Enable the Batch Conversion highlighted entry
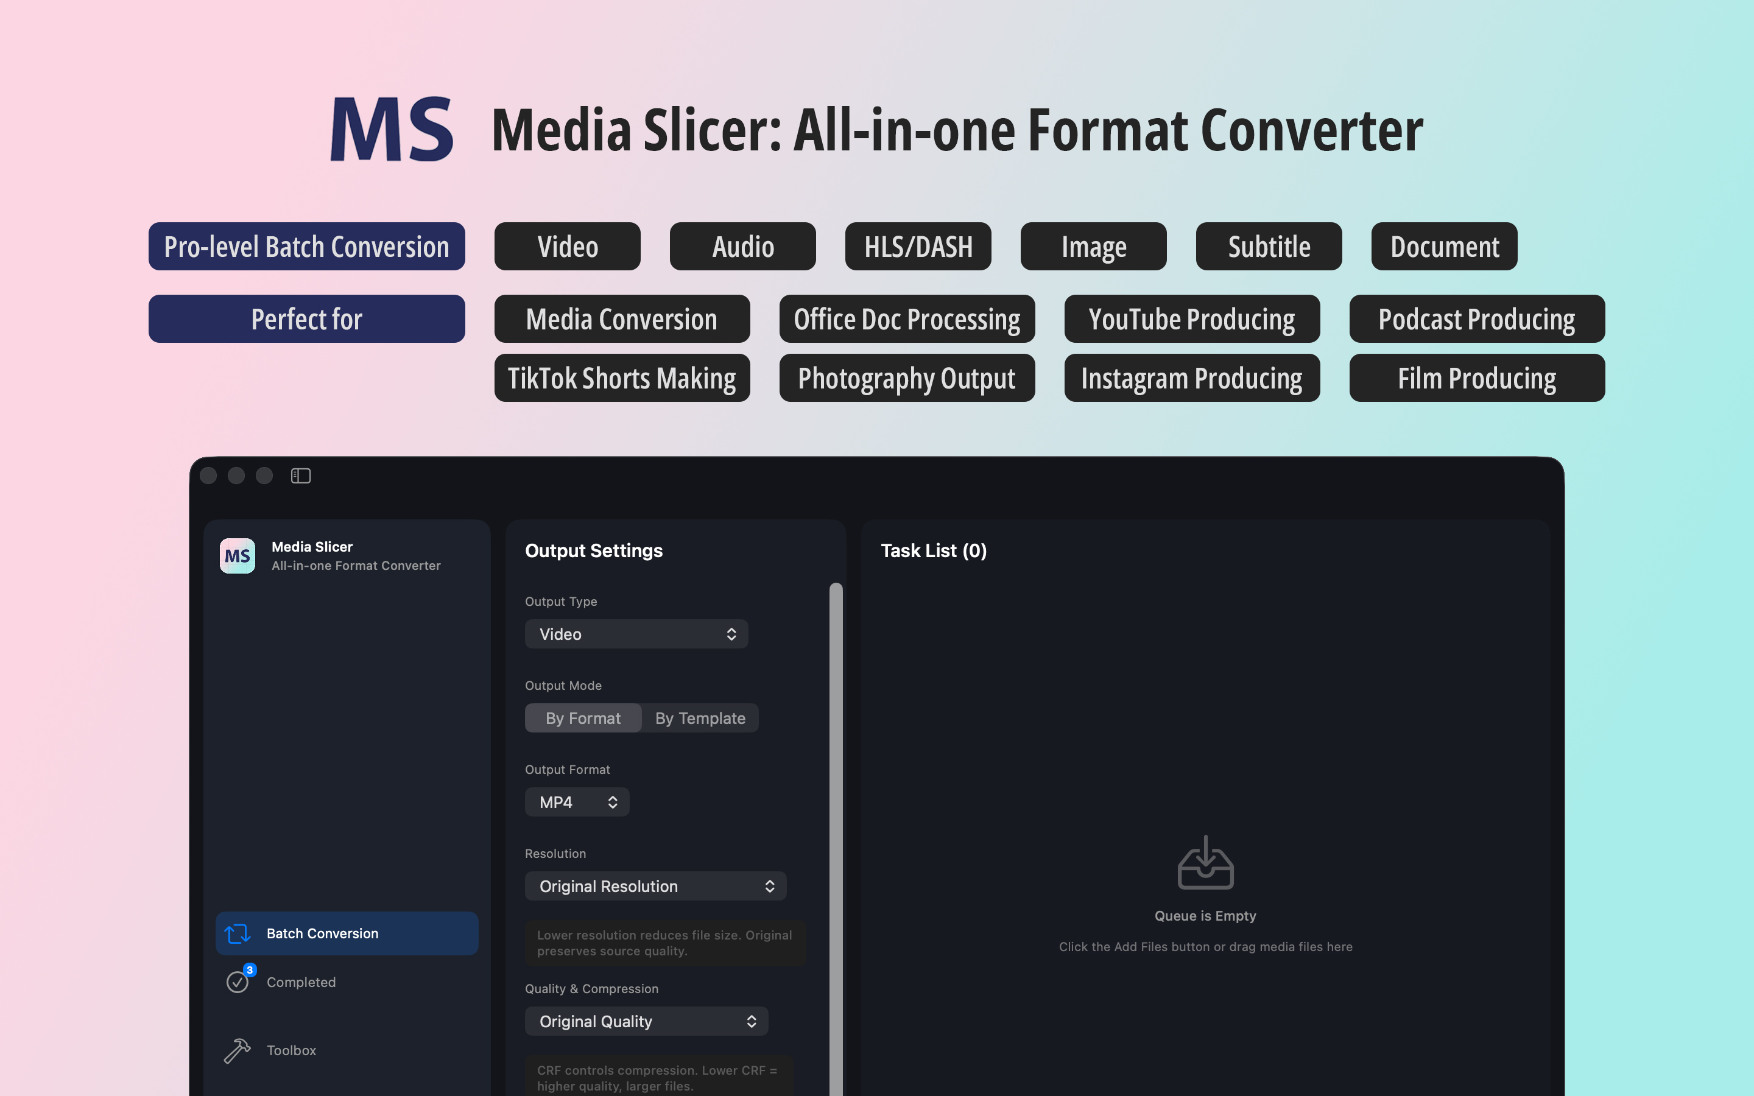This screenshot has width=1754, height=1096. coord(347,933)
